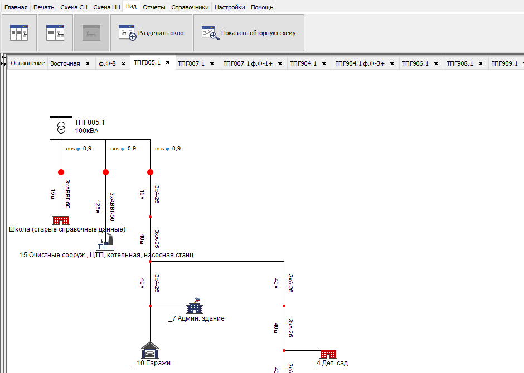This screenshot has height=373, width=524.
Task: Select the Очистные сооруж. factory icon
Action: point(105,243)
